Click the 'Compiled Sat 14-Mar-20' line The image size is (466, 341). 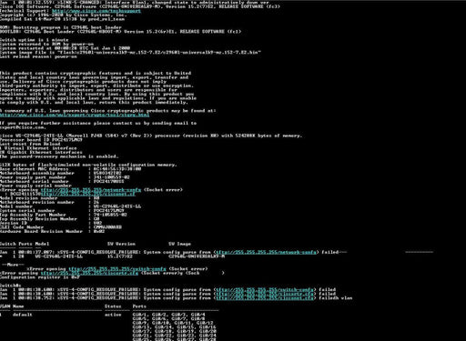click(62, 19)
